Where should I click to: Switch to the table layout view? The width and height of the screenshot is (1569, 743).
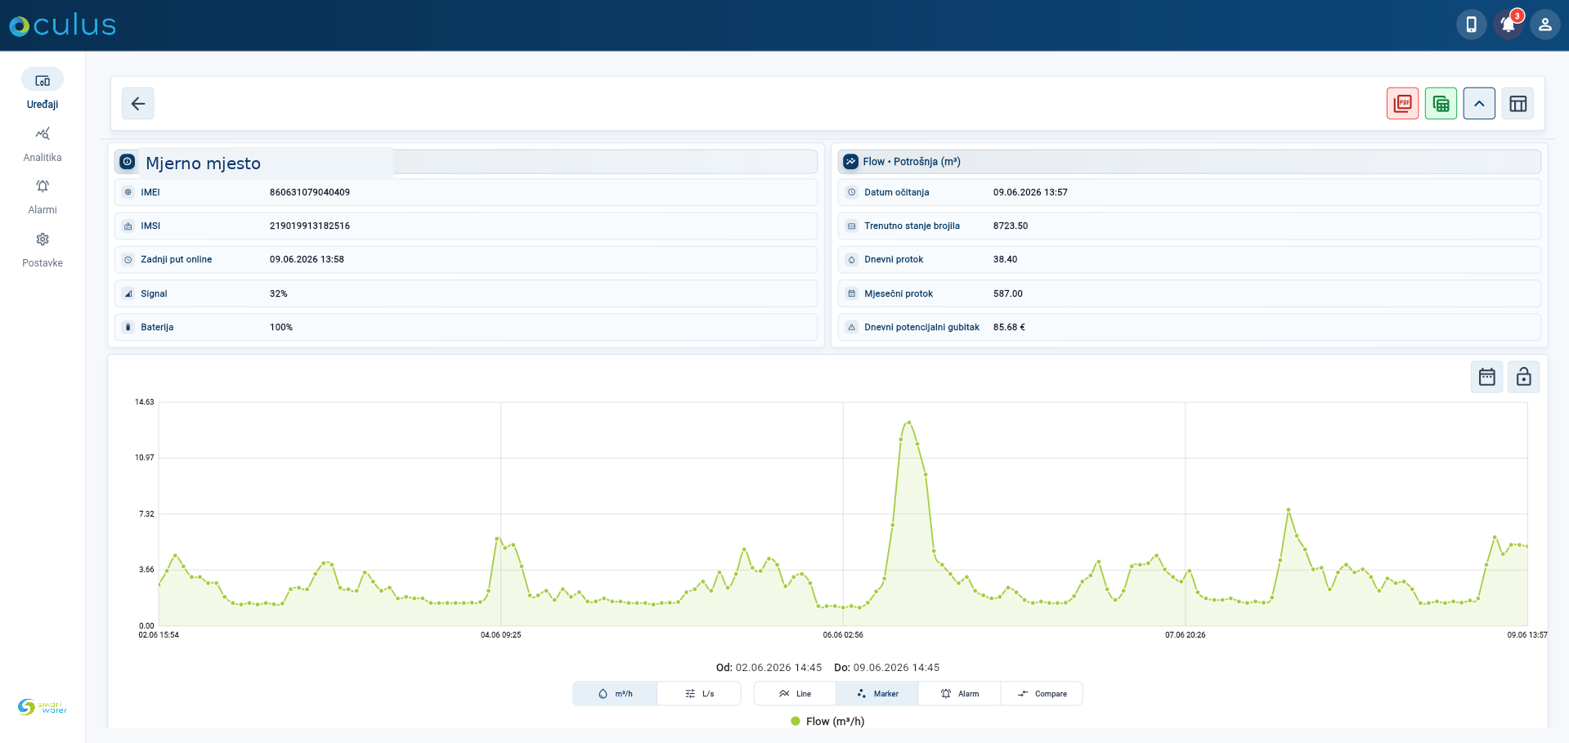[1518, 104]
